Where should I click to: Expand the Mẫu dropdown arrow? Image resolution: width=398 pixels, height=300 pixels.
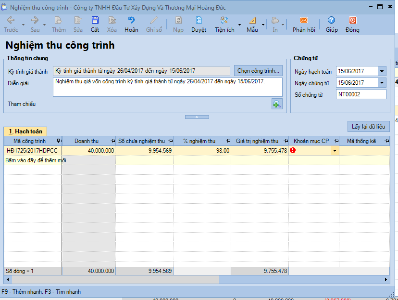point(263,25)
